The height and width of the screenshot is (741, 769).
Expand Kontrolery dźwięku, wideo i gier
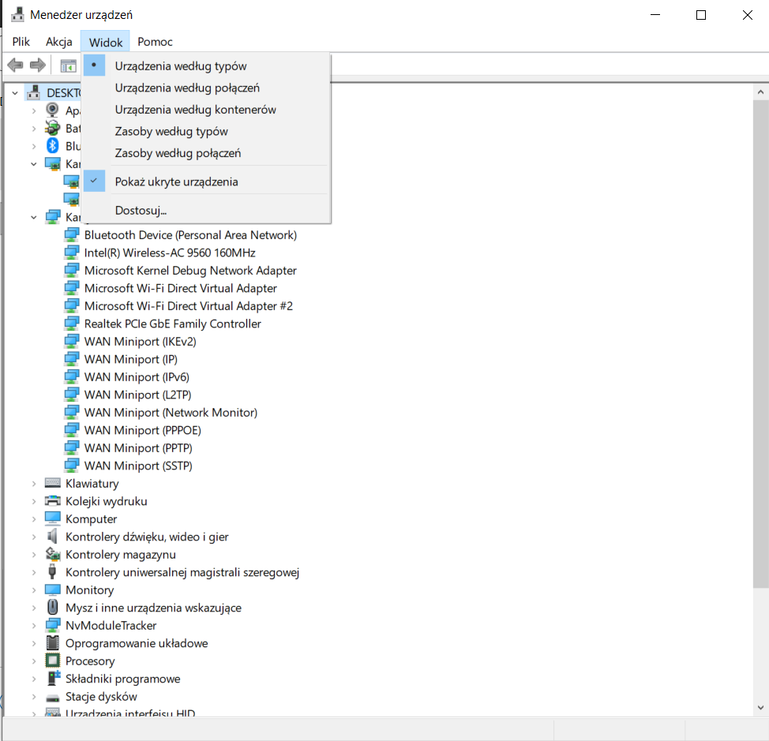pyautogui.click(x=34, y=536)
